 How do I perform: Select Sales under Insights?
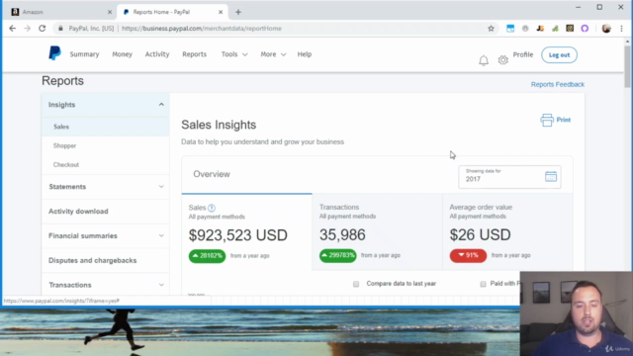tap(106, 127)
